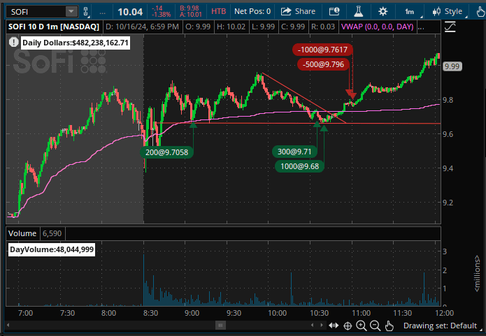Open the calendar clock events icon
The width and height of the screenshot is (486, 336).
pyautogui.click(x=334, y=11)
